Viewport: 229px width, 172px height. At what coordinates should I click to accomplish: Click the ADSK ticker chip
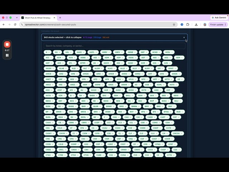[132, 58]
